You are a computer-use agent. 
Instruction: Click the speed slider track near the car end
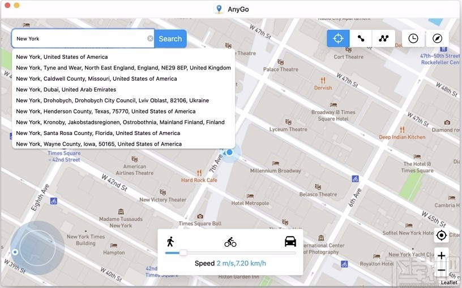coord(289,253)
